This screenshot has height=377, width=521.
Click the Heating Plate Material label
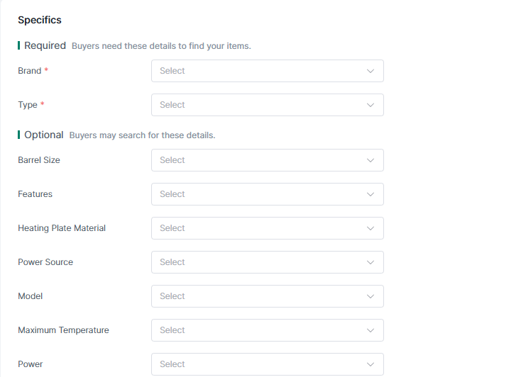[x=62, y=228]
